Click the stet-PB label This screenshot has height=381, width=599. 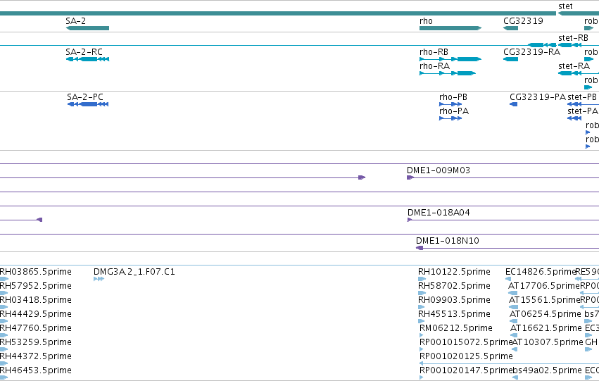pyautogui.click(x=582, y=97)
